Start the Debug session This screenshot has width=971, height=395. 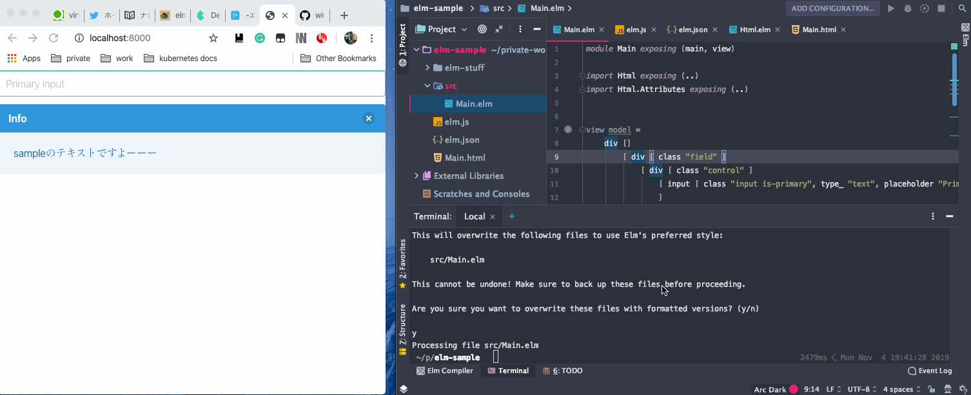click(x=908, y=8)
